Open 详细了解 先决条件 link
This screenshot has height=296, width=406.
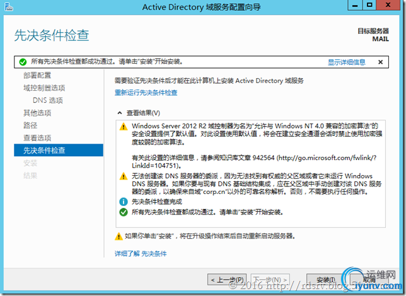141,254
